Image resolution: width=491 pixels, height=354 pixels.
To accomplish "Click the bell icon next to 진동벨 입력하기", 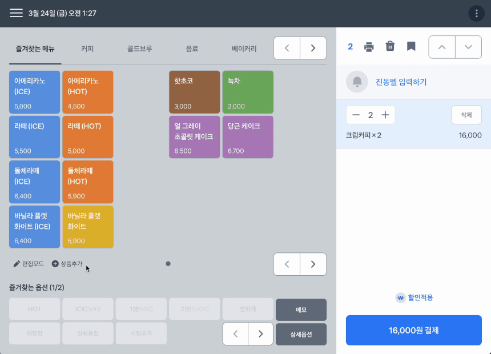I will [357, 82].
